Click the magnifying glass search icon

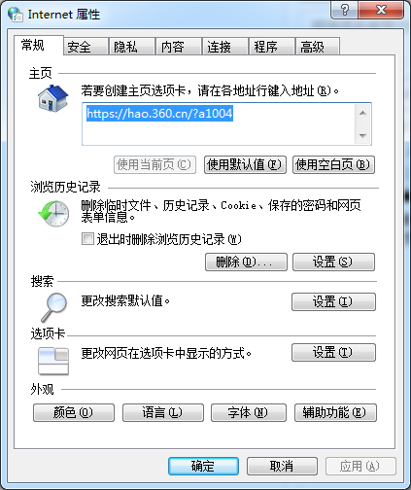53,307
